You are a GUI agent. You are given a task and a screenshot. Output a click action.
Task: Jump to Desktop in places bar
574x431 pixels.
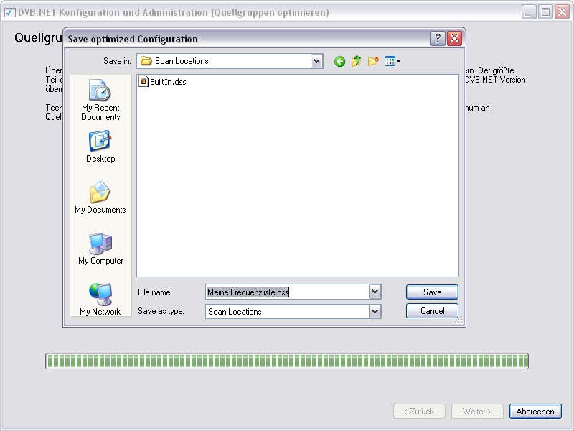point(100,147)
